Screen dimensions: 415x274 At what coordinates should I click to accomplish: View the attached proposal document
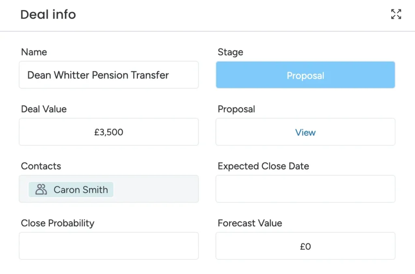click(305, 132)
